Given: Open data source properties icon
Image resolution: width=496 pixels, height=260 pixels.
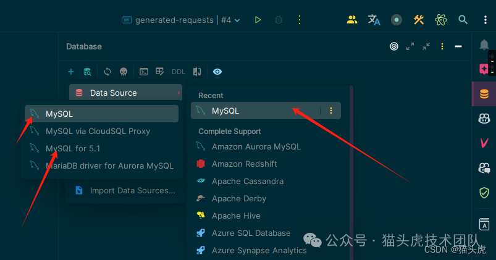Looking at the screenshot, I should (x=87, y=72).
